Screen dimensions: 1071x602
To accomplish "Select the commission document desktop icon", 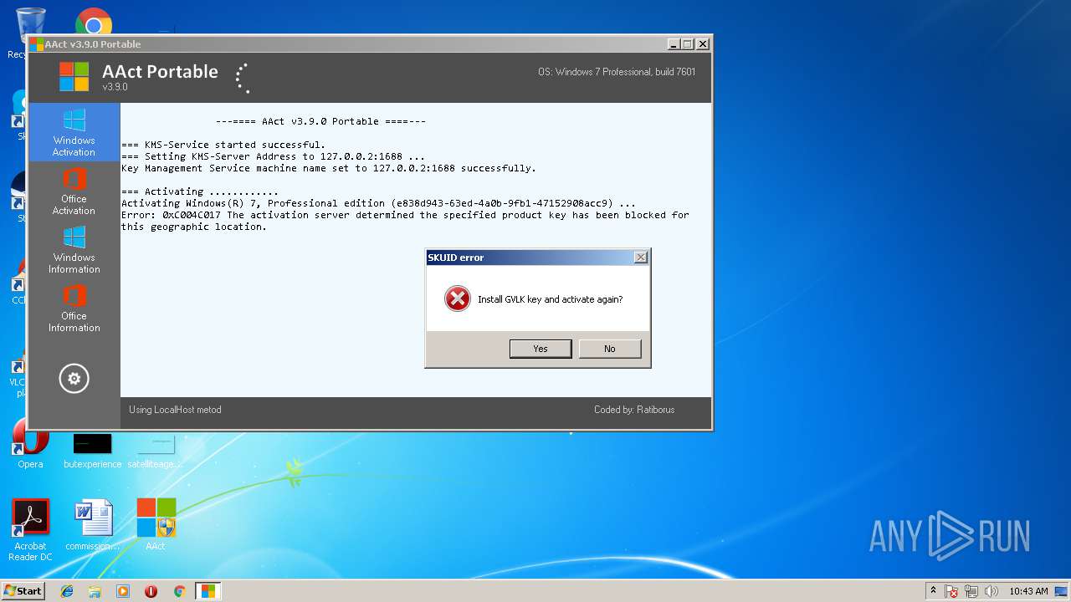I will pyautogui.click(x=92, y=524).
